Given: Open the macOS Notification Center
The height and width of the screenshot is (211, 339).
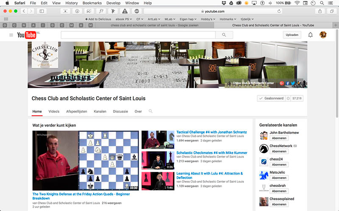Looking at the screenshot, I should coord(331,3).
